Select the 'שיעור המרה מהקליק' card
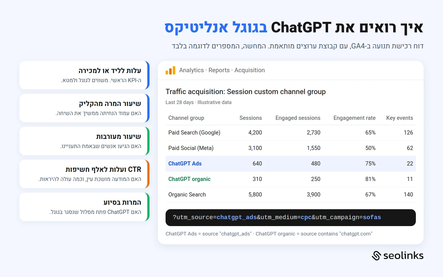This screenshot has height=277, width=443. coord(84,108)
